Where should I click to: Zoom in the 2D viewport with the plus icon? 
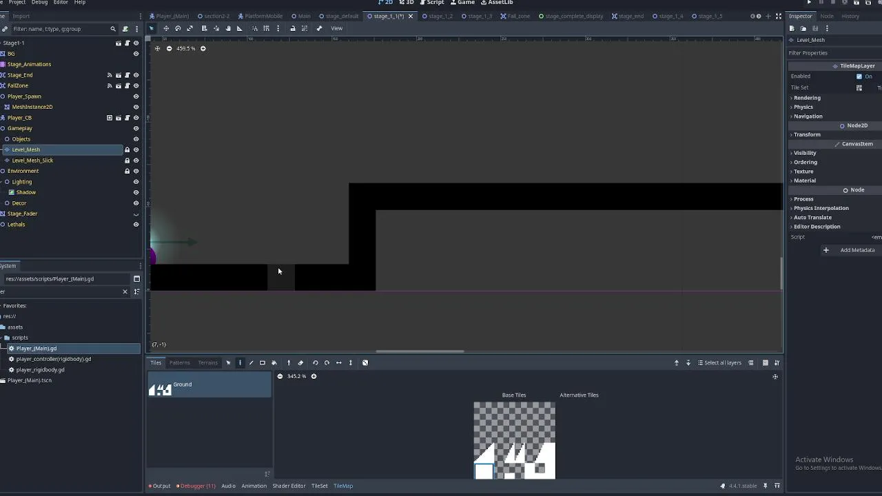203,48
